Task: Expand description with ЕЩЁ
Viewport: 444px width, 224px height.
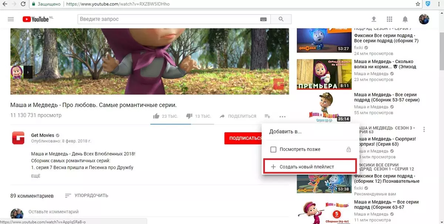Action: click(36, 176)
